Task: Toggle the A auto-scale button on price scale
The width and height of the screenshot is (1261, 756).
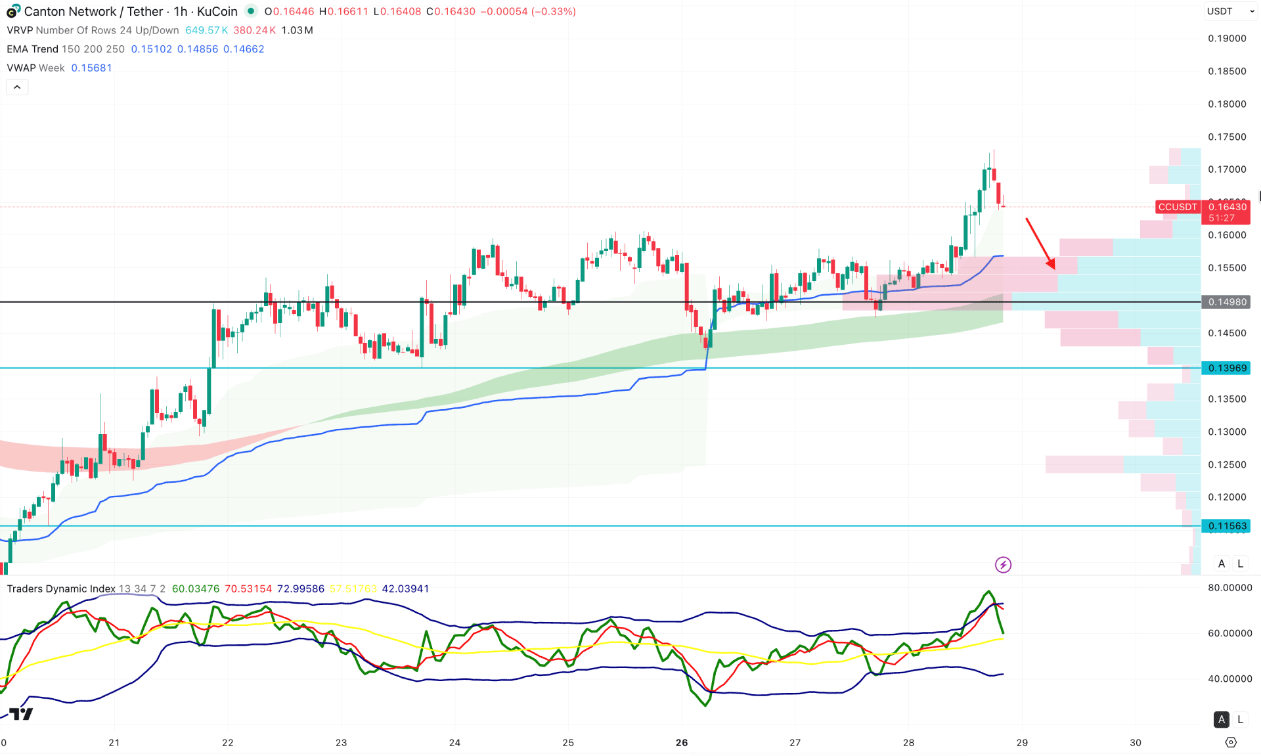Action: coord(1222,563)
